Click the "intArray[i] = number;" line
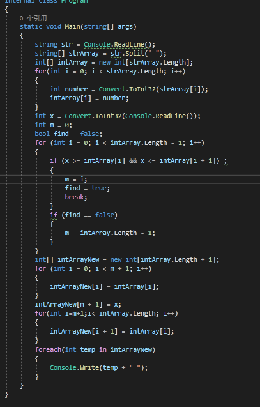 [x=89, y=98]
